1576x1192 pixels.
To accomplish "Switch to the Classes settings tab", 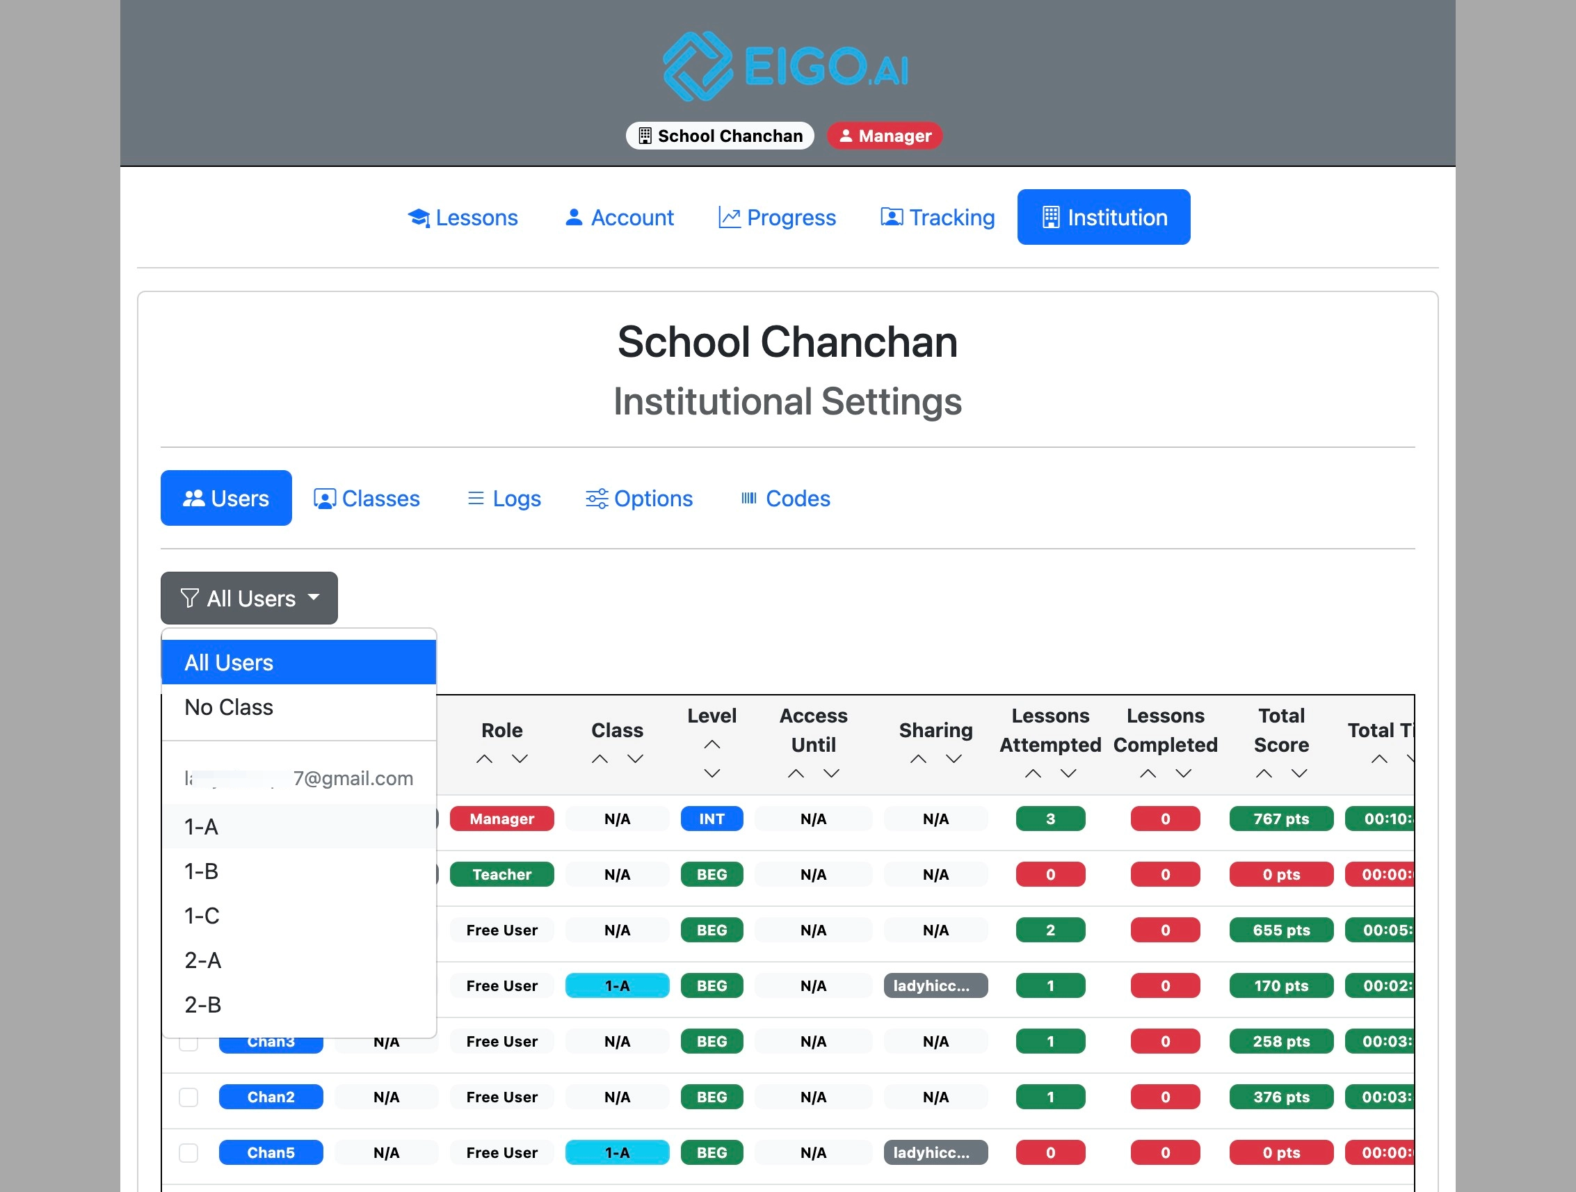I will point(367,498).
